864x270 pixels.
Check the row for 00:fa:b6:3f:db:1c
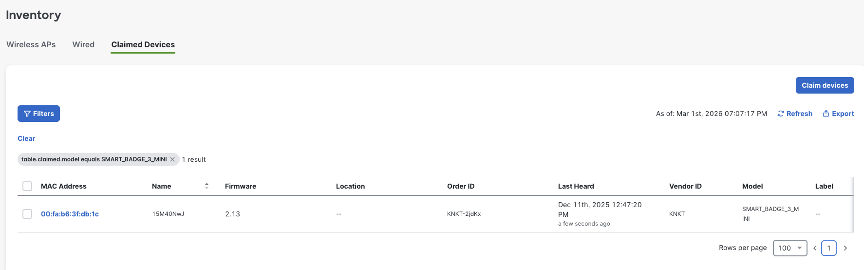(x=27, y=214)
